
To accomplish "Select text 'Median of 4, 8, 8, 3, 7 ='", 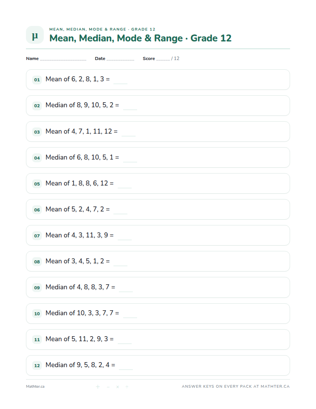I will (x=80, y=287).
